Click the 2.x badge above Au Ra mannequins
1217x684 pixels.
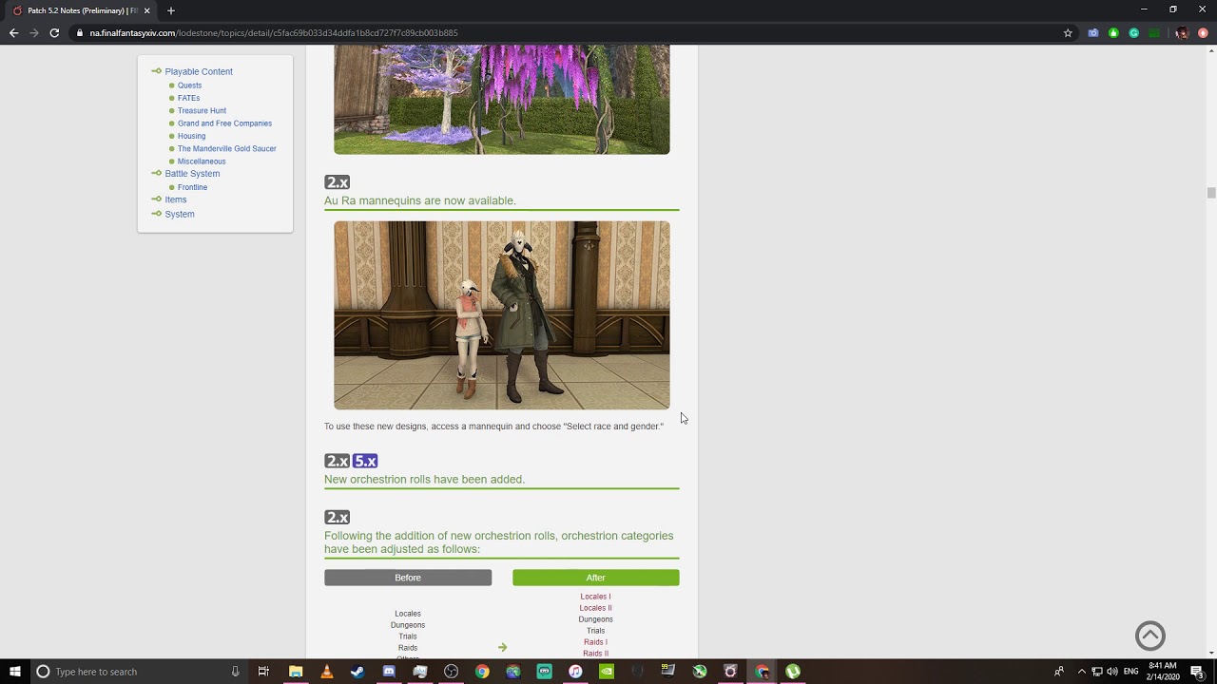(338, 182)
